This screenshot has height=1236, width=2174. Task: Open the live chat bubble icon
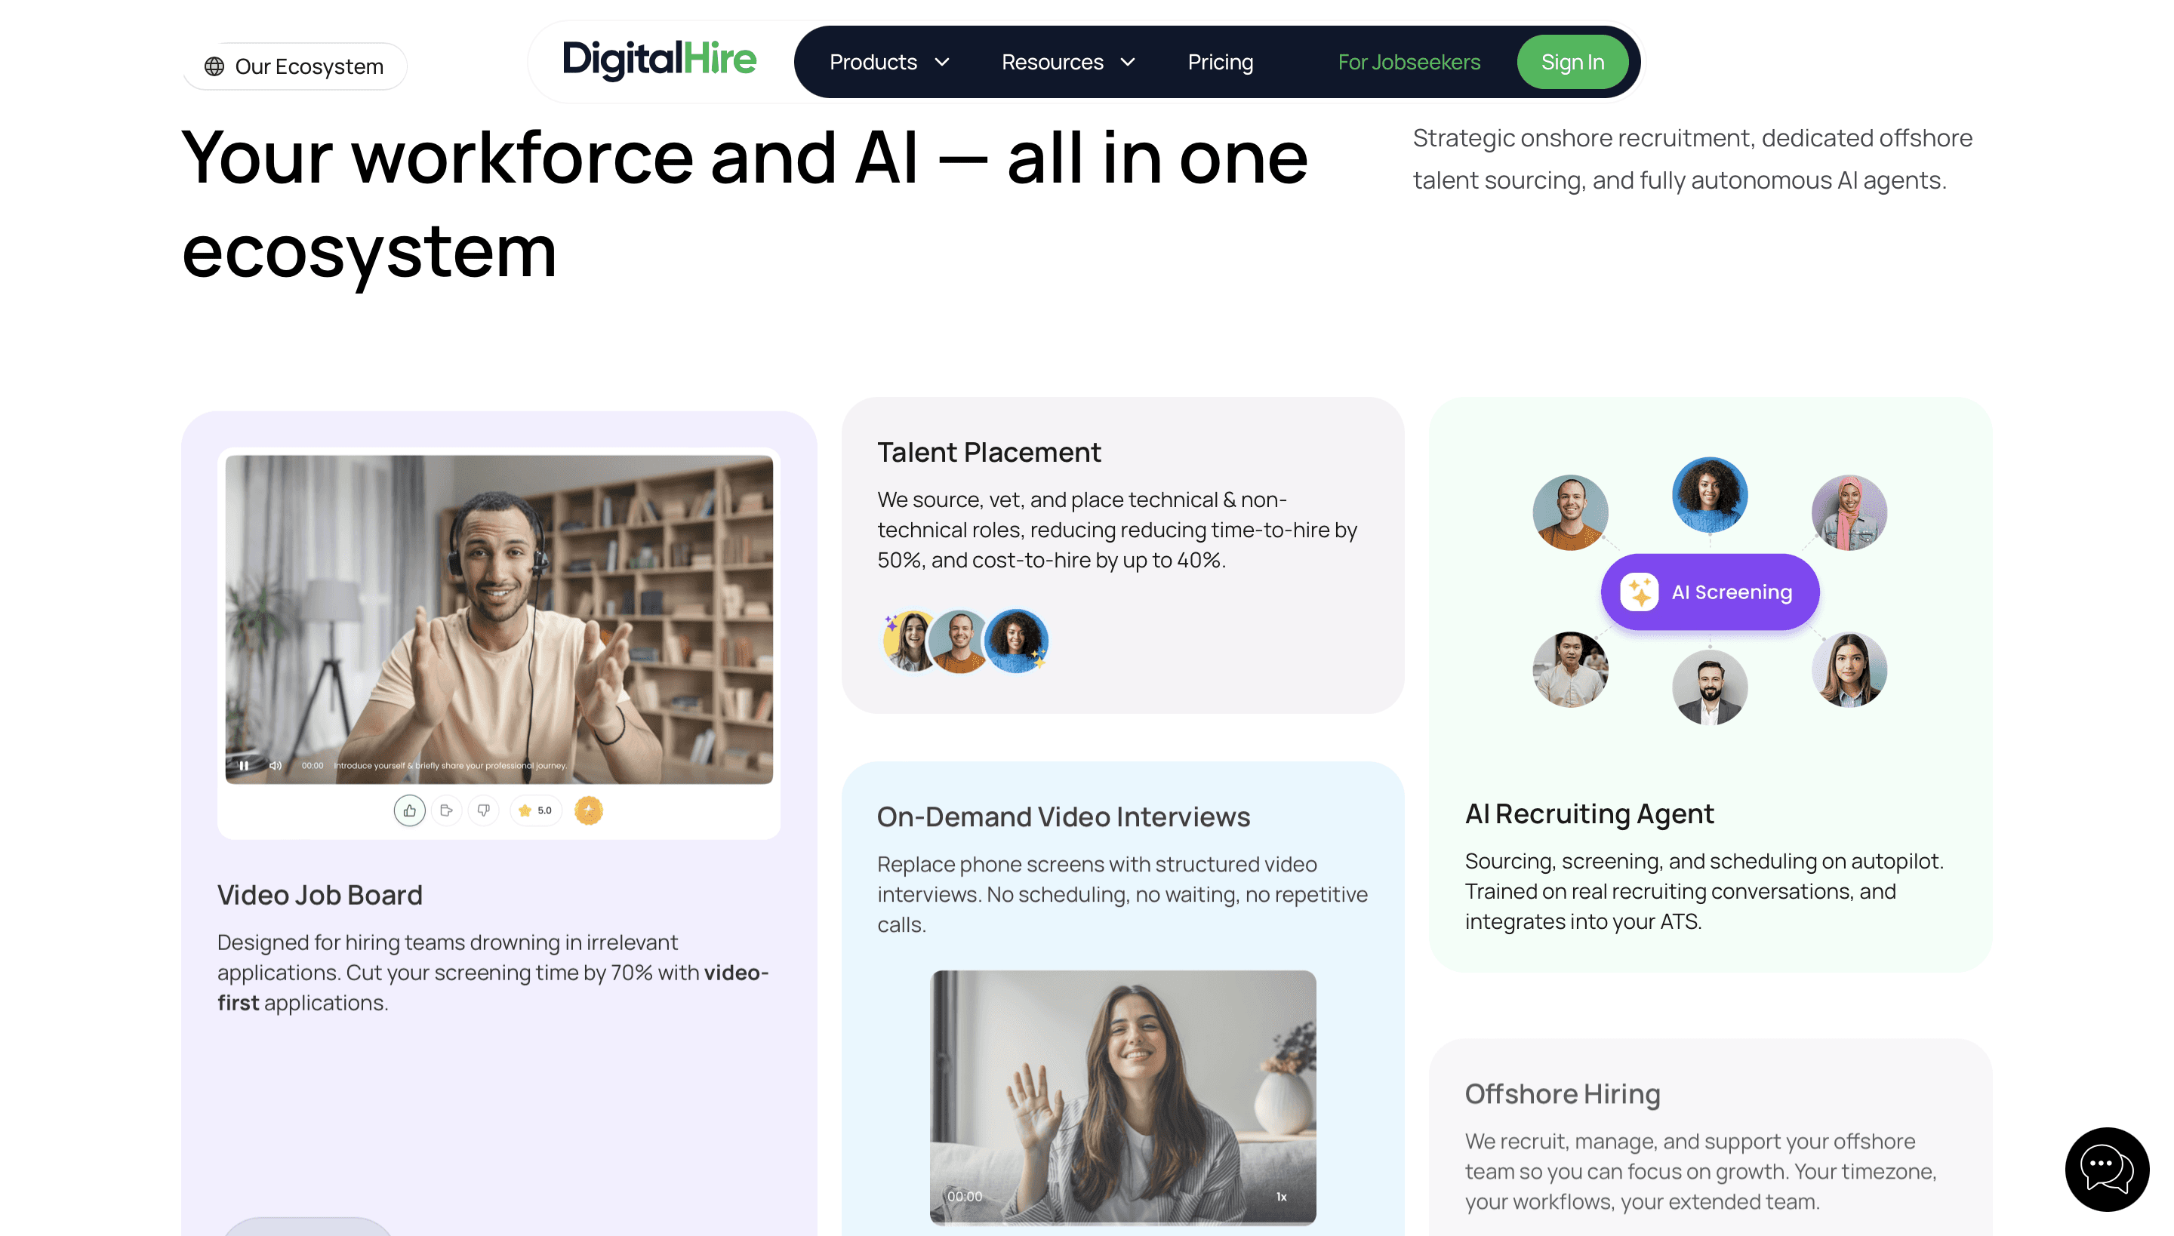click(x=2107, y=1169)
